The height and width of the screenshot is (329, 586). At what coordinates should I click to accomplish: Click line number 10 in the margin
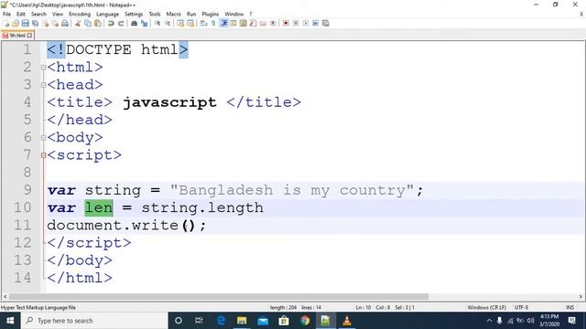click(x=23, y=207)
